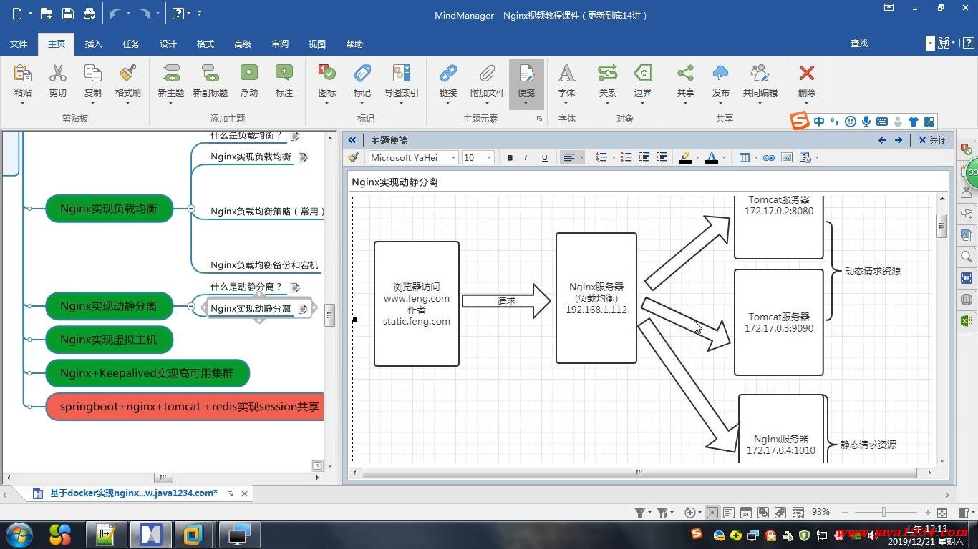Close the notes pane with 关闭

[x=933, y=140]
